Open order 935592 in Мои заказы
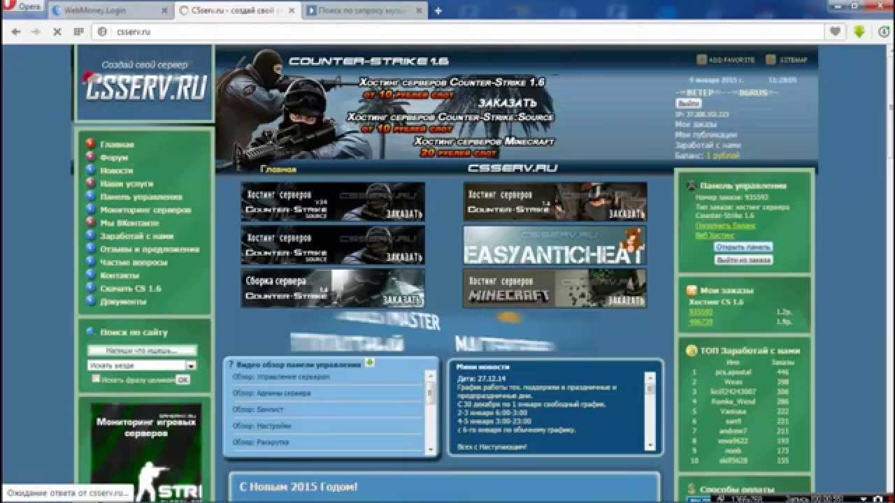Screen dimensions: 895x503 click(x=701, y=312)
